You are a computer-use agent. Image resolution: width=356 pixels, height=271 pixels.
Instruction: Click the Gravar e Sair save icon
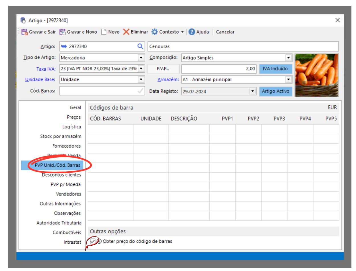(24, 32)
